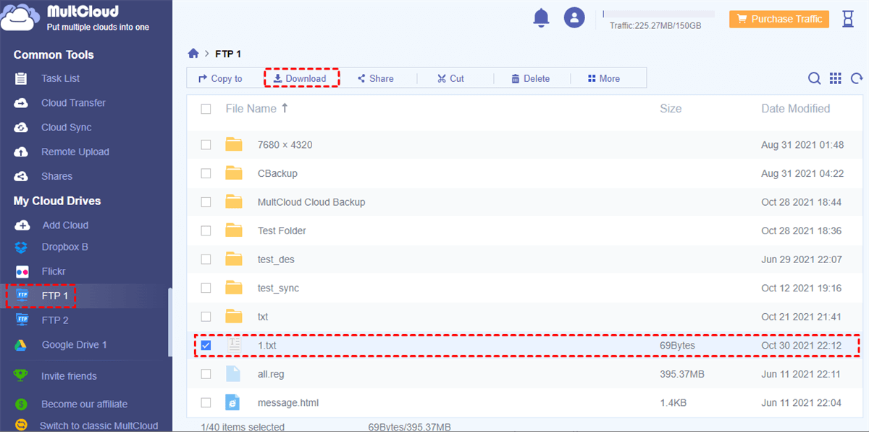This screenshot has height=432, width=869.
Task: Open Cloud Sync label
Action: (67, 128)
